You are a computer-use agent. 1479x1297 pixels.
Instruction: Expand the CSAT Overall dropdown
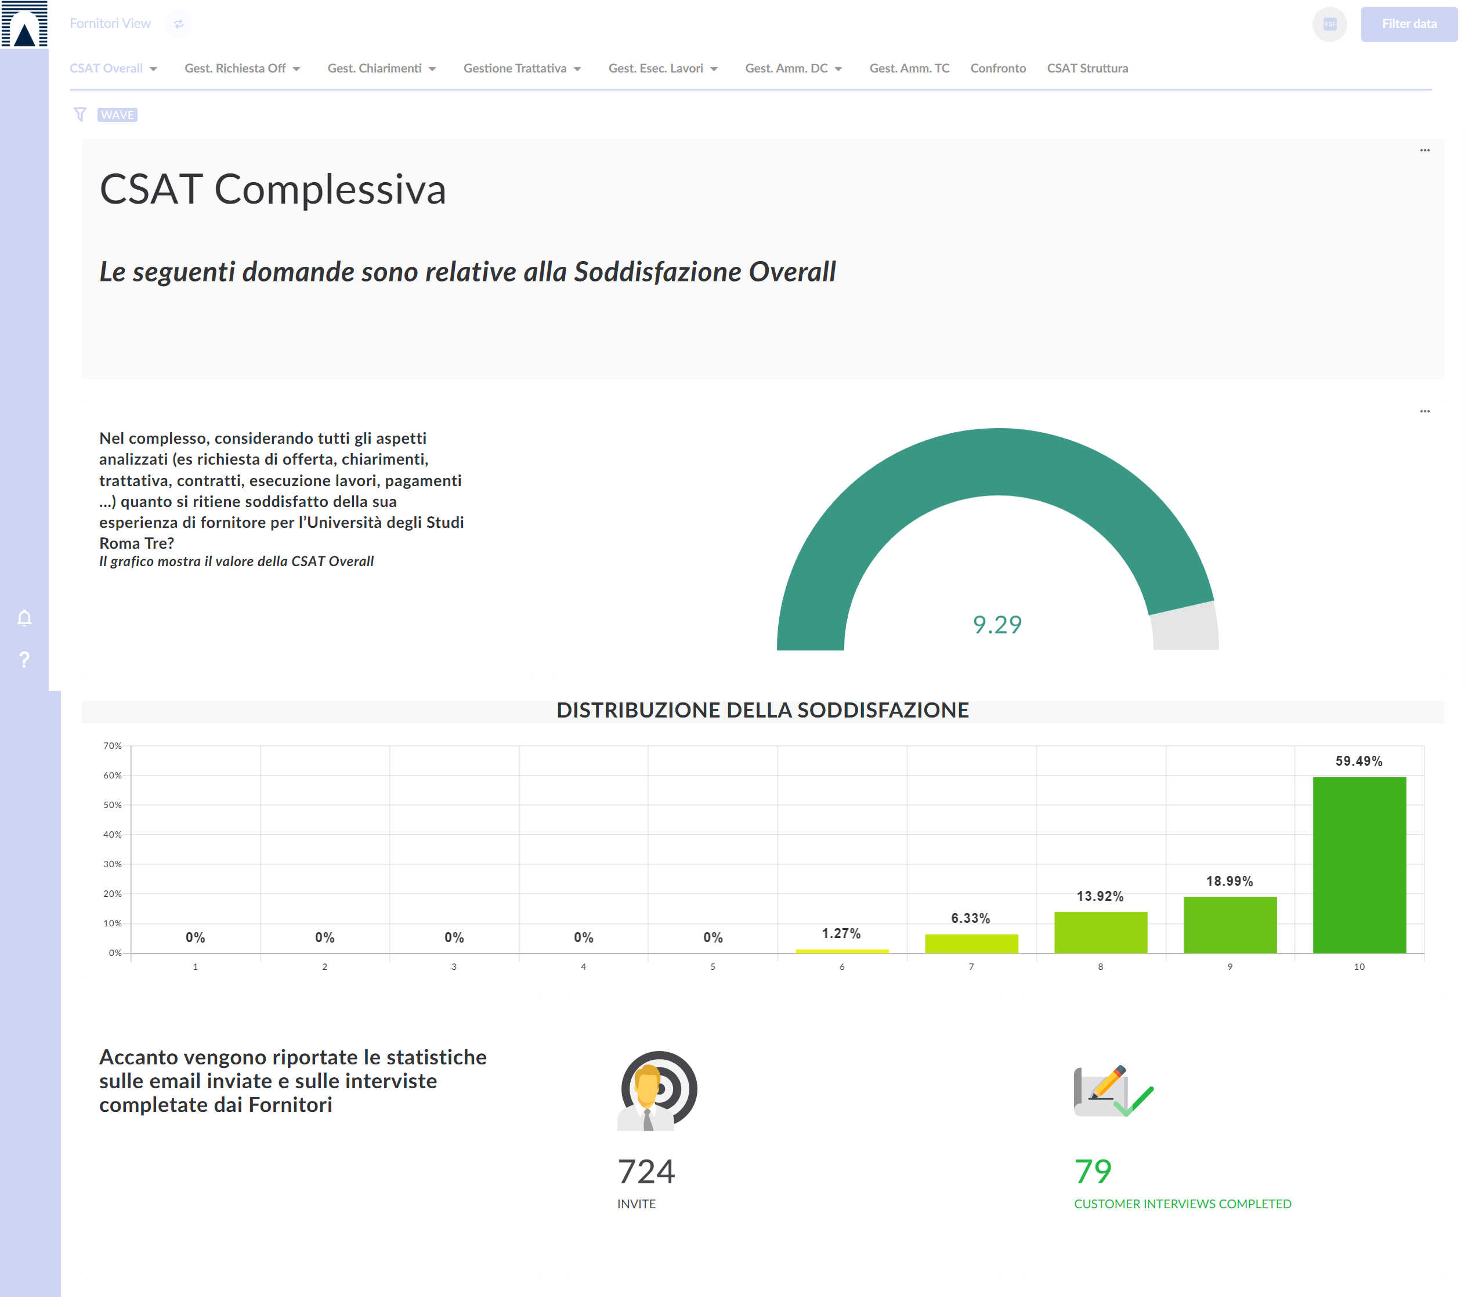pyautogui.click(x=114, y=68)
